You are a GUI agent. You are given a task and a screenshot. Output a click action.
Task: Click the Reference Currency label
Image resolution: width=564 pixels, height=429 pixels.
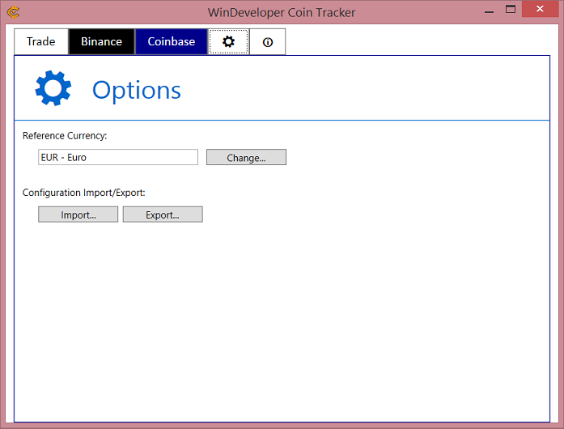coord(65,136)
